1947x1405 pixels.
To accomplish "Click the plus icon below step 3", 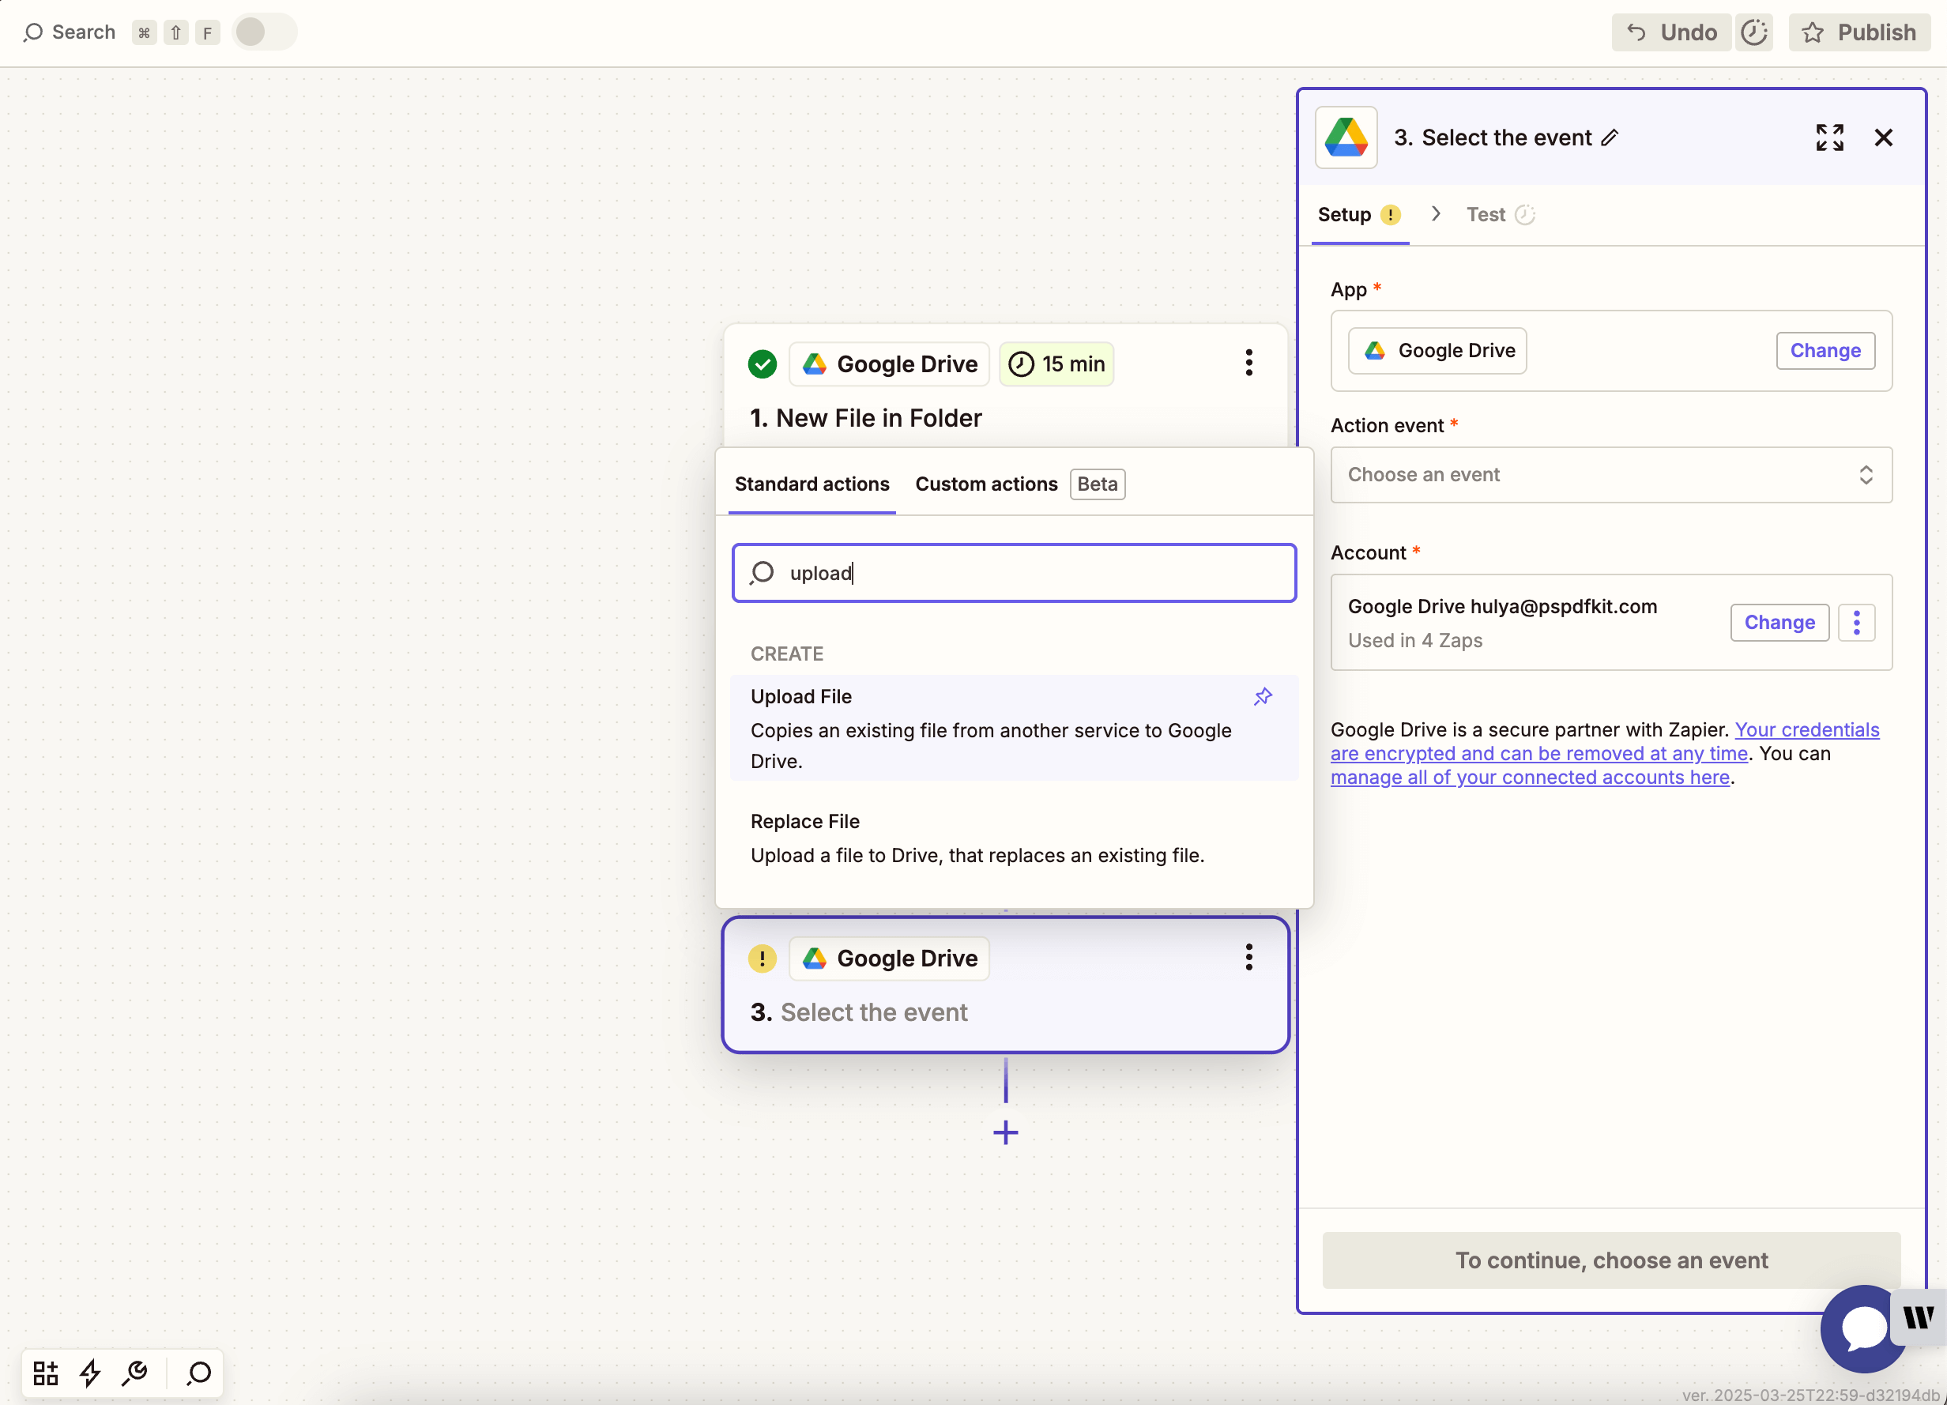I will (1004, 1132).
